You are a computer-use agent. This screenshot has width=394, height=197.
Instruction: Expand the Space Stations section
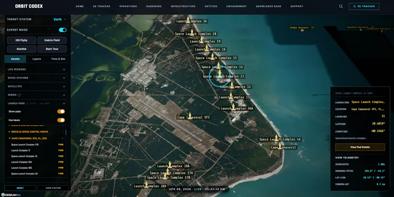[37, 78]
